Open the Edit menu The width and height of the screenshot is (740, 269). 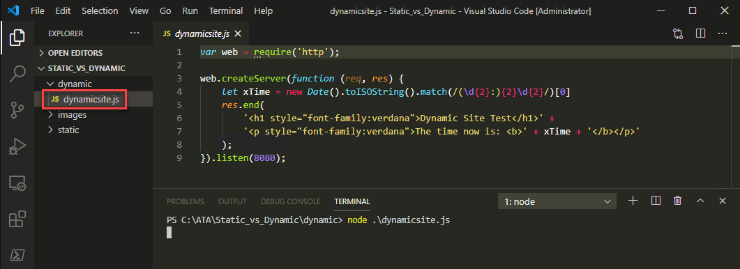62,10
